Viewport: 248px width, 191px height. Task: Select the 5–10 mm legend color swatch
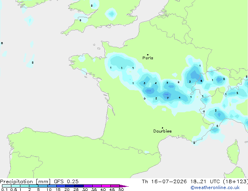pos(43,186)
